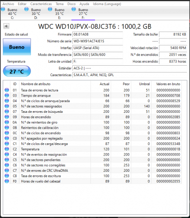Open the Ayuda menu

pyautogui.click(x=84, y=4)
